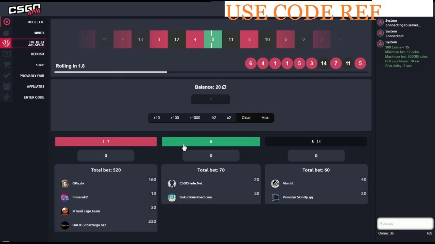435x244 pixels.
Task: Click the black 11 history circle
Action: tap(348, 63)
